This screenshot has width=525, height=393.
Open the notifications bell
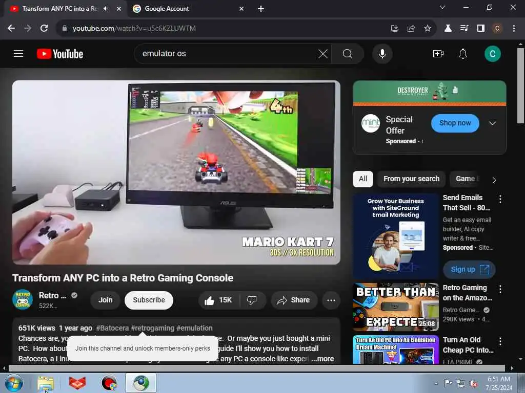tap(463, 53)
